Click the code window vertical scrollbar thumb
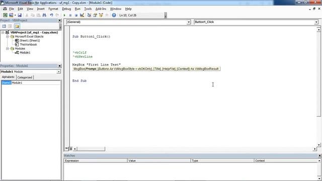Screen dimensions: 322x181 (318, 74)
